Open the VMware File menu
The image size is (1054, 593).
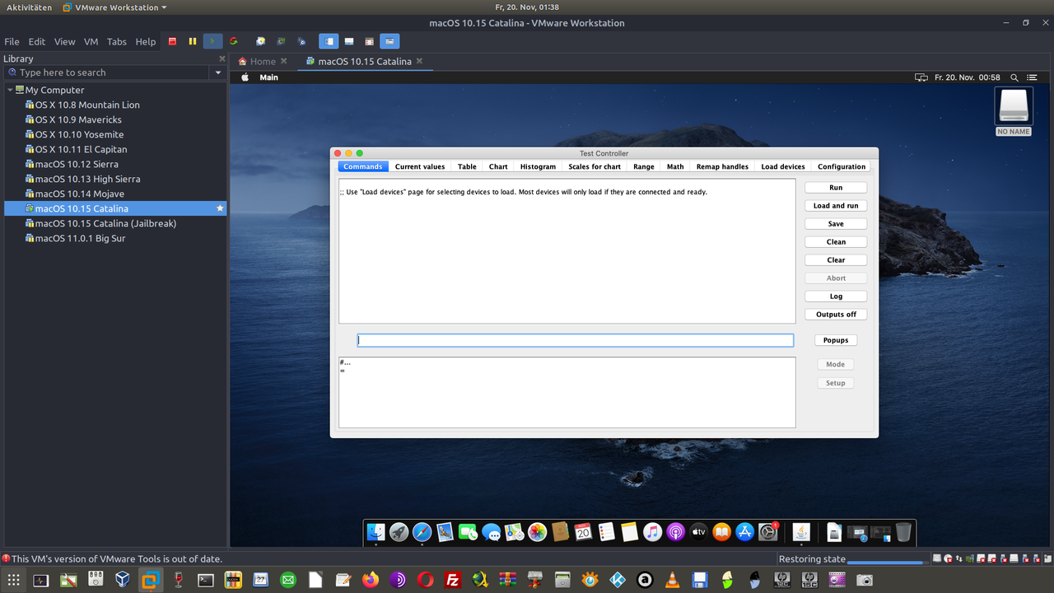click(x=12, y=42)
